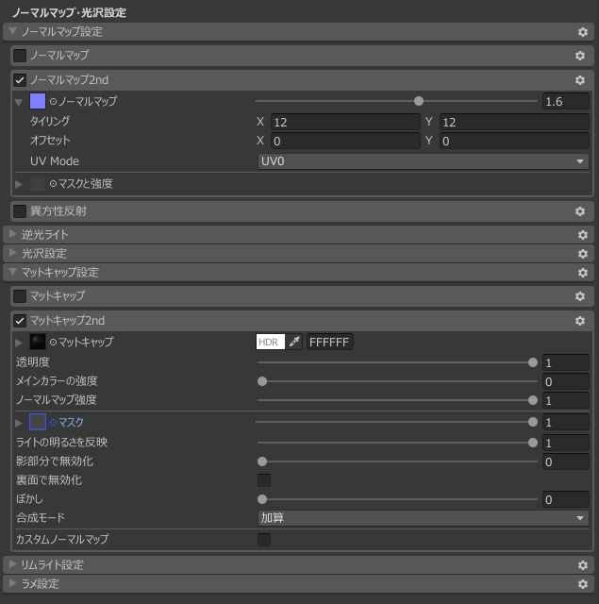Open gear menu for マットキャップ設定

point(582,273)
